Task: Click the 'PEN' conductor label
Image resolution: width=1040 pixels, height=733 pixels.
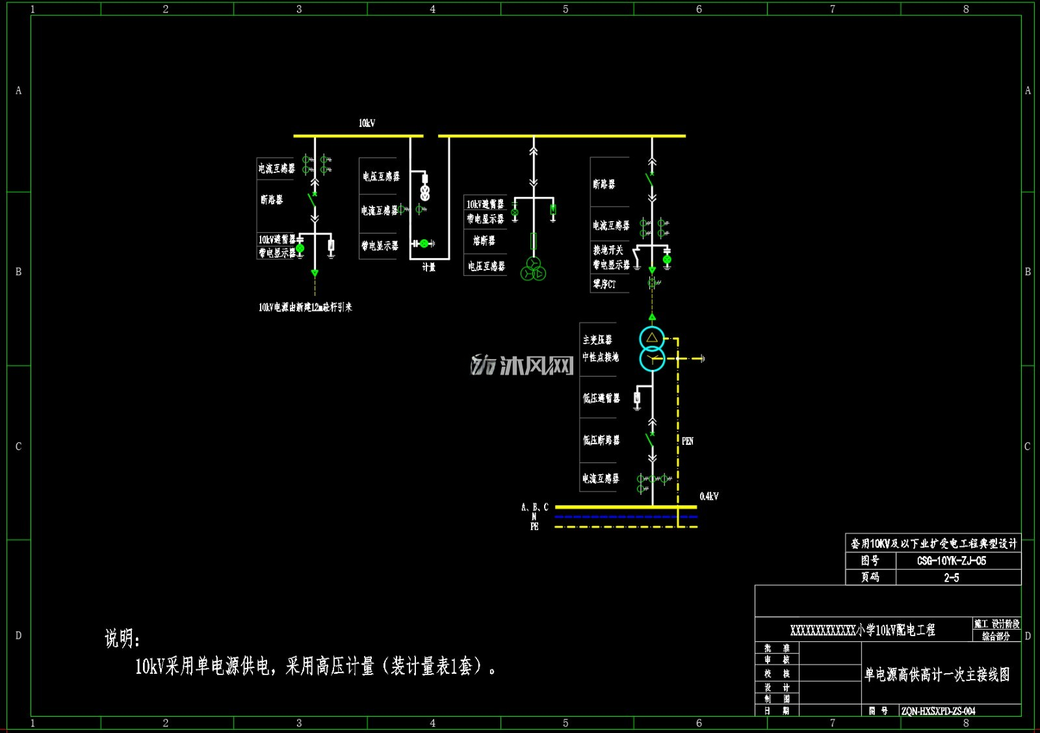Action: (688, 441)
